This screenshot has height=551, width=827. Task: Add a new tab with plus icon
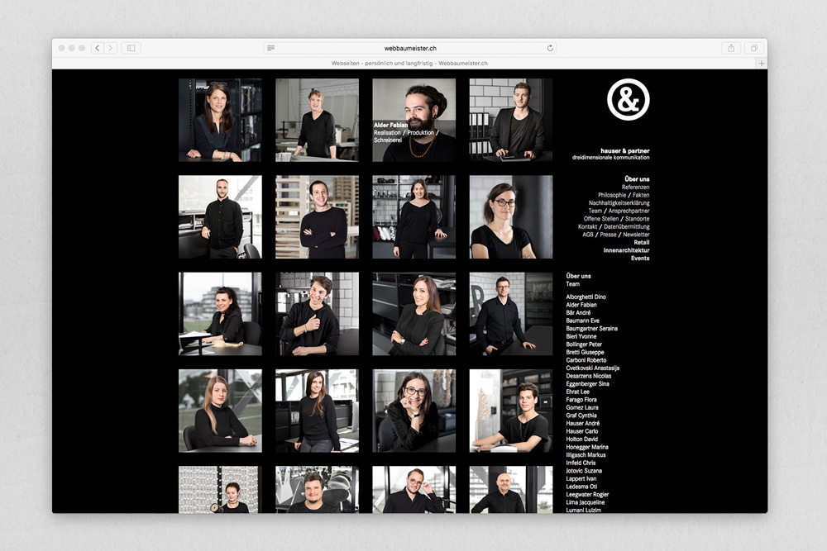coord(761,63)
